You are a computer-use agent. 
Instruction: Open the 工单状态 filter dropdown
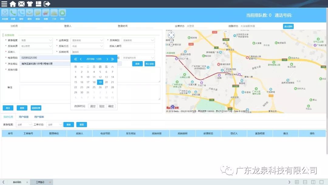coord(55,124)
